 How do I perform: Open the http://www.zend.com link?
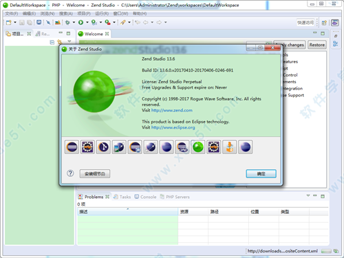pos(172,110)
